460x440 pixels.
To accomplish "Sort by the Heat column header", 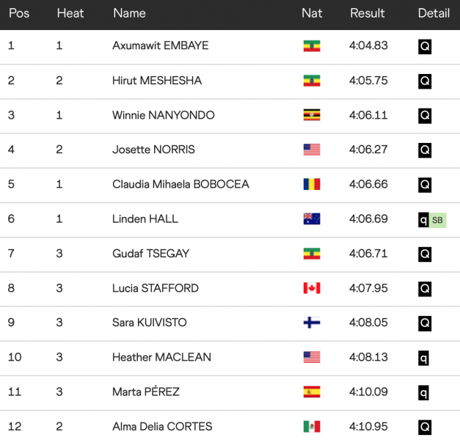I will [70, 13].
